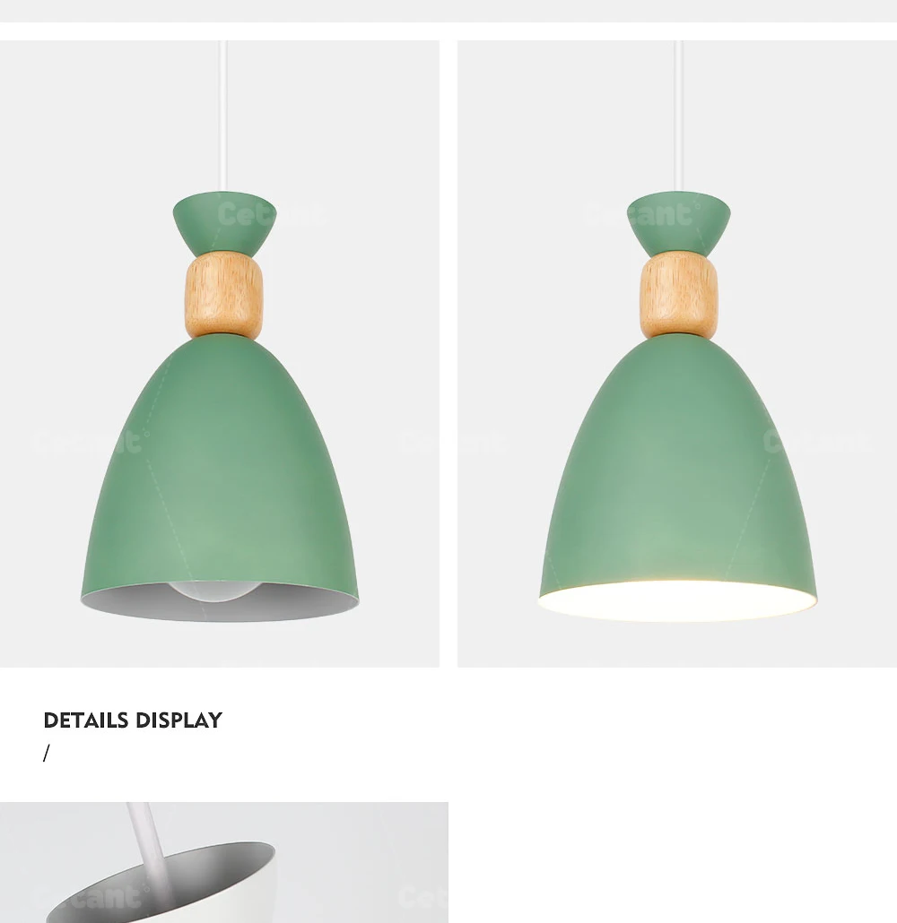This screenshot has height=923, width=897.
Task: Open the unlit green pendant lamp photo
Action: pos(219,354)
